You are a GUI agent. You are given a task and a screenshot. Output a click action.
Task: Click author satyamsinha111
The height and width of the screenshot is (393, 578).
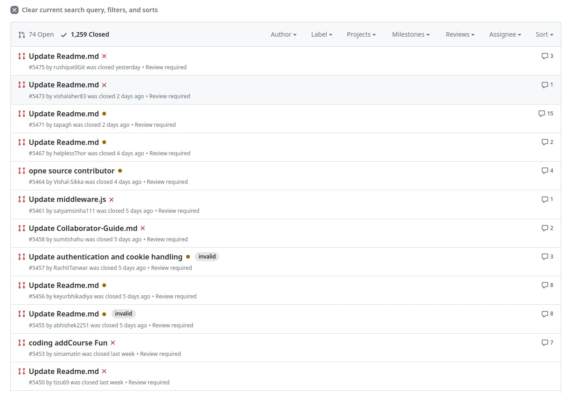pos(74,211)
